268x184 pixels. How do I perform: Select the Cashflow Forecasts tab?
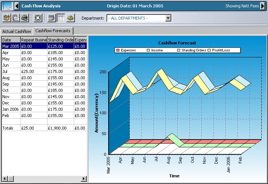(x=53, y=31)
